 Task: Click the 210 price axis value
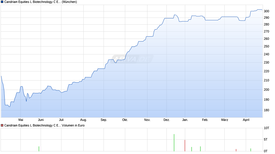[267, 80]
